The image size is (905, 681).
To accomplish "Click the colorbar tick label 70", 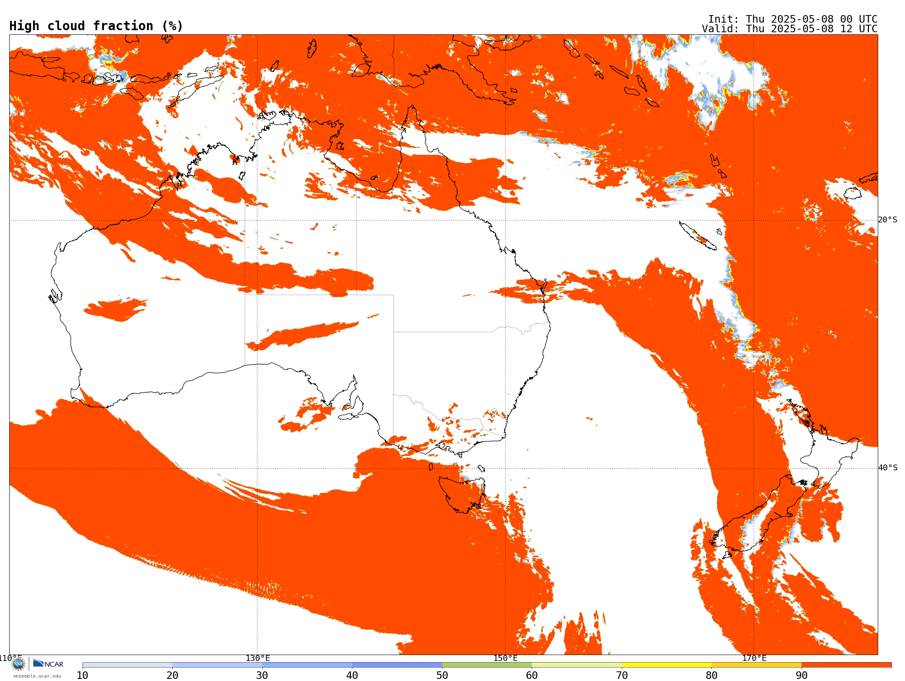I will (x=622, y=675).
